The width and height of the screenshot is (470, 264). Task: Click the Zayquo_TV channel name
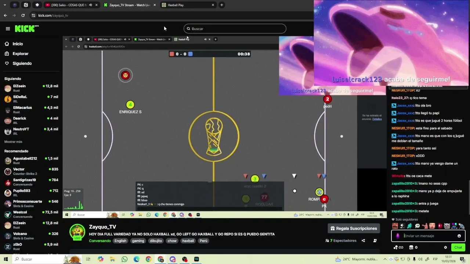click(x=102, y=227)
